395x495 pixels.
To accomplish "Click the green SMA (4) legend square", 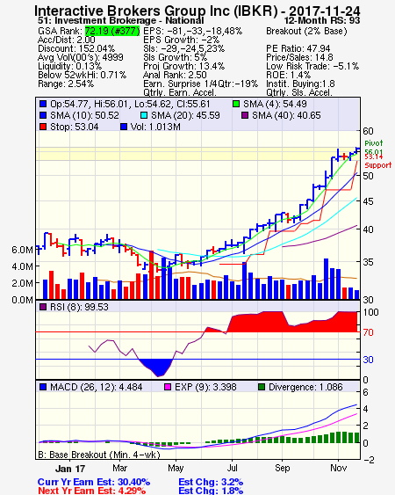I will tap(236, 104).
